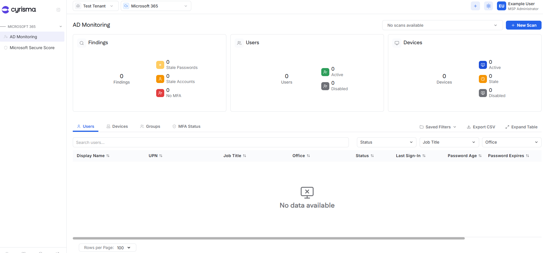Open the Status filter dropdown

387,142
